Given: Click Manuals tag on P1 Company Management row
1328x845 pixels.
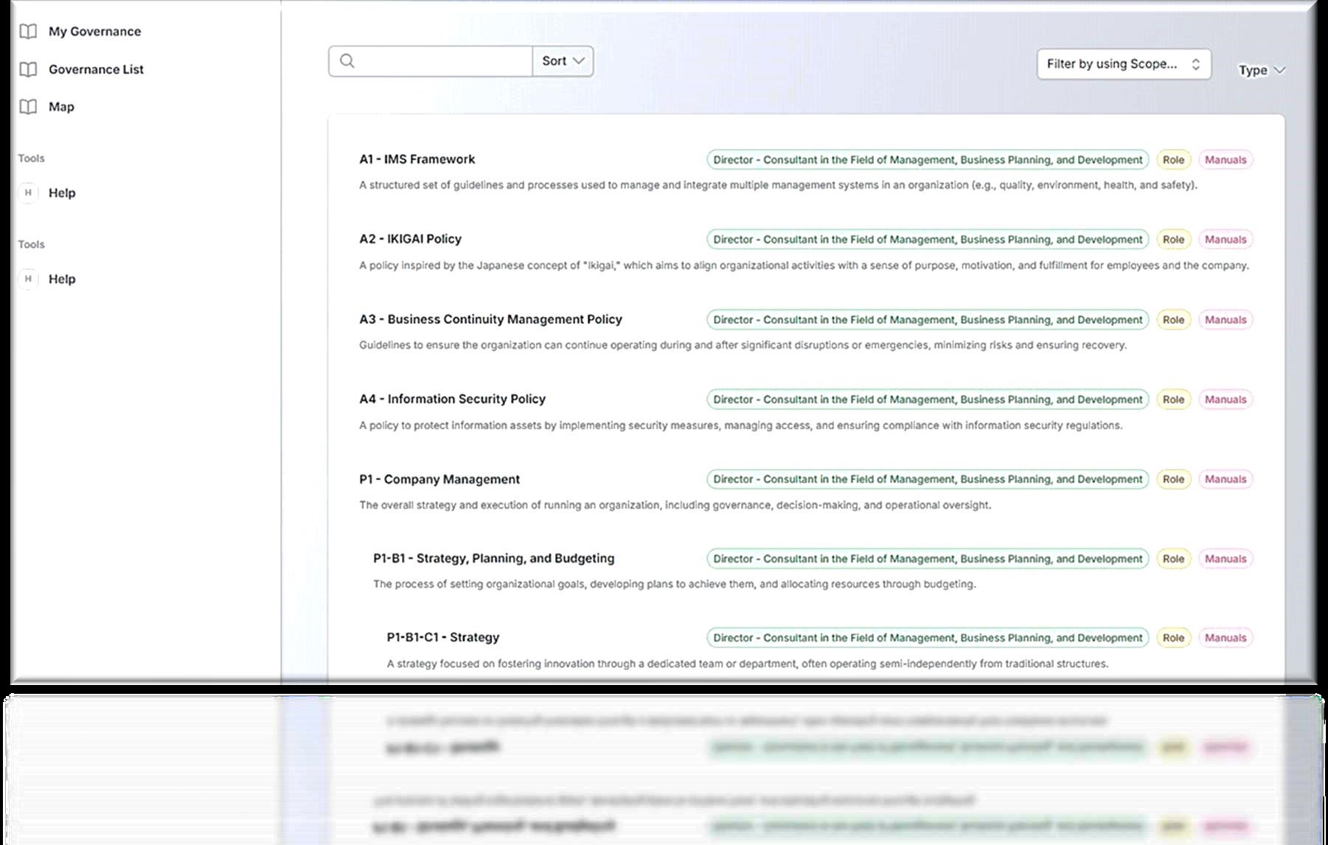Looking at the screenshot, I should [1226, 479].
